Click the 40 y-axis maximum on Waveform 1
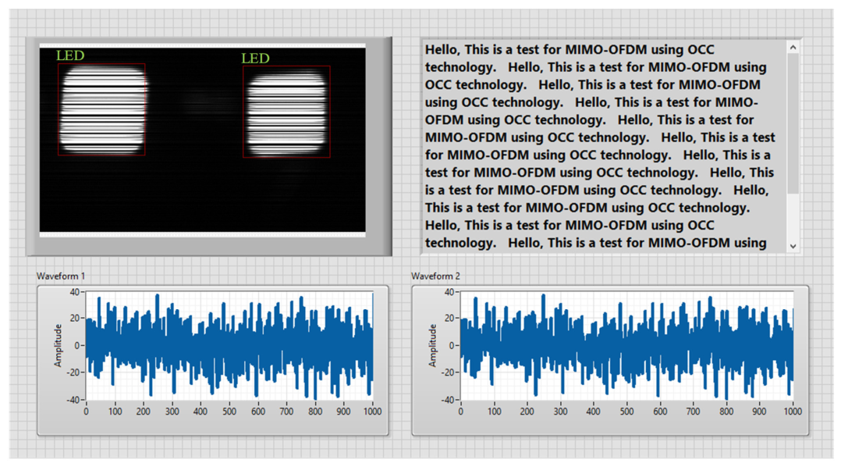Viewport: 841px width, 467px height. click(75, 292)
